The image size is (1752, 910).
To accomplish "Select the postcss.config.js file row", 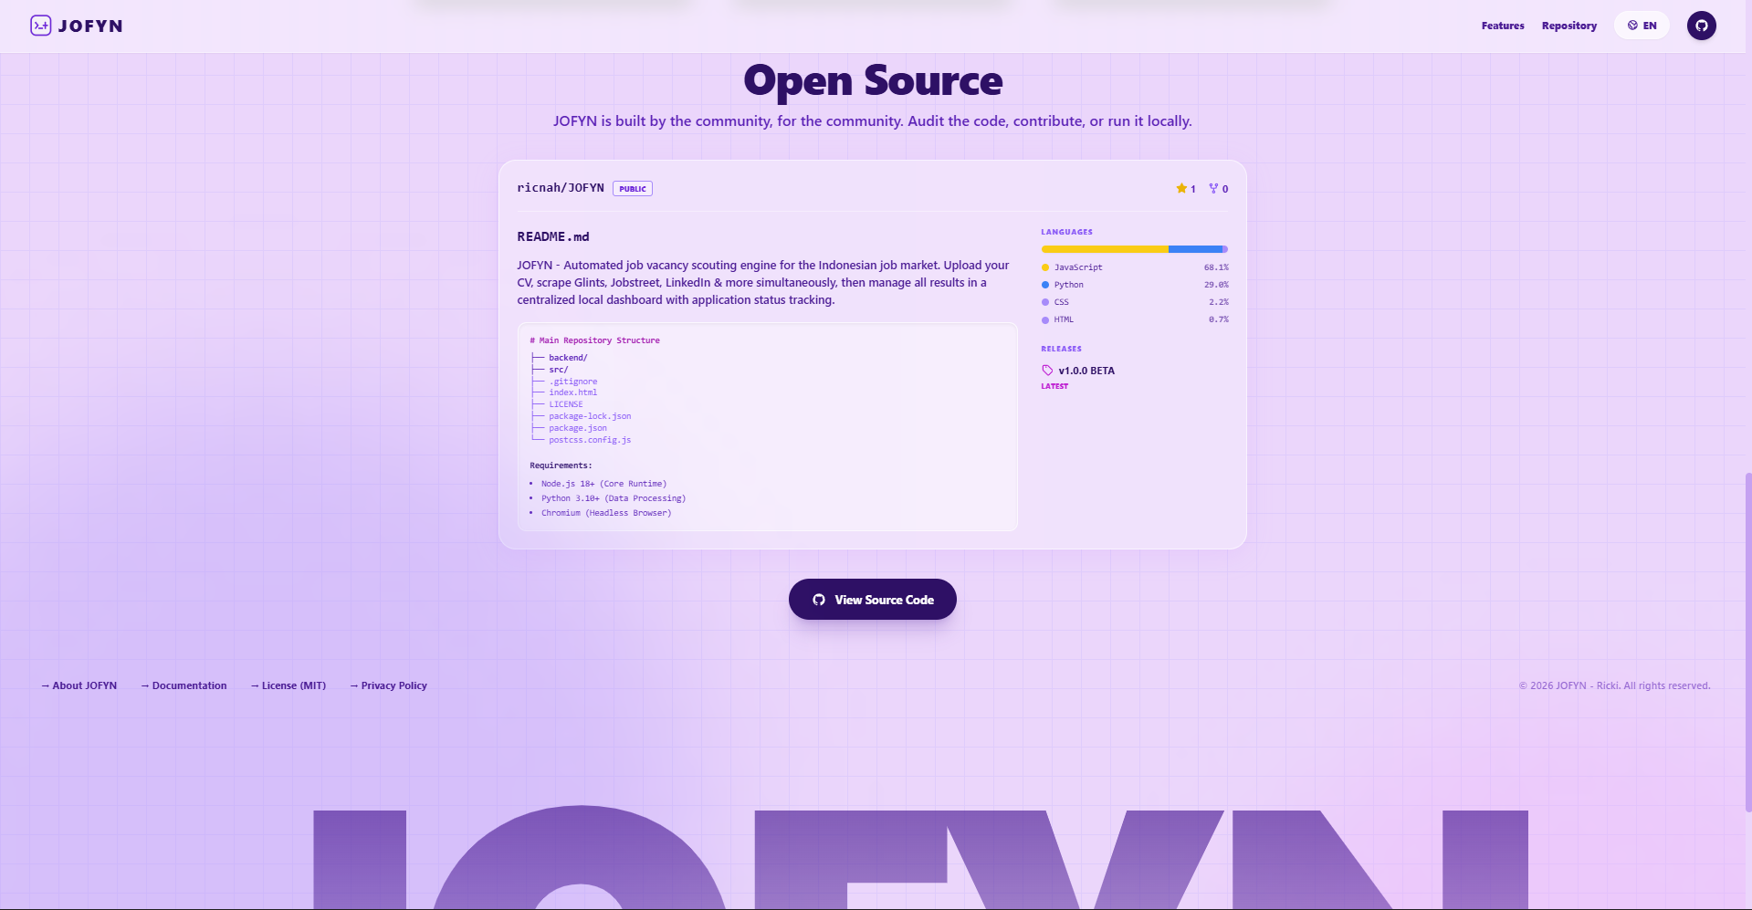I will 581,440.
